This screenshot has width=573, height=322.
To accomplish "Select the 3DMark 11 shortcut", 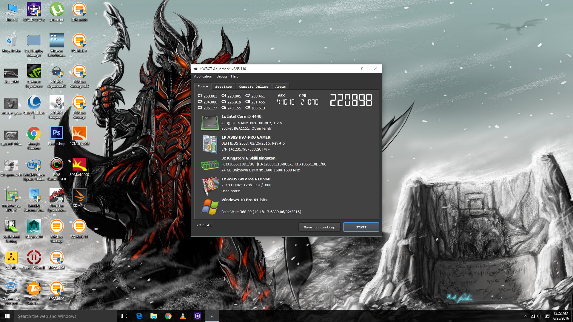I will click(x=79, y=229).
